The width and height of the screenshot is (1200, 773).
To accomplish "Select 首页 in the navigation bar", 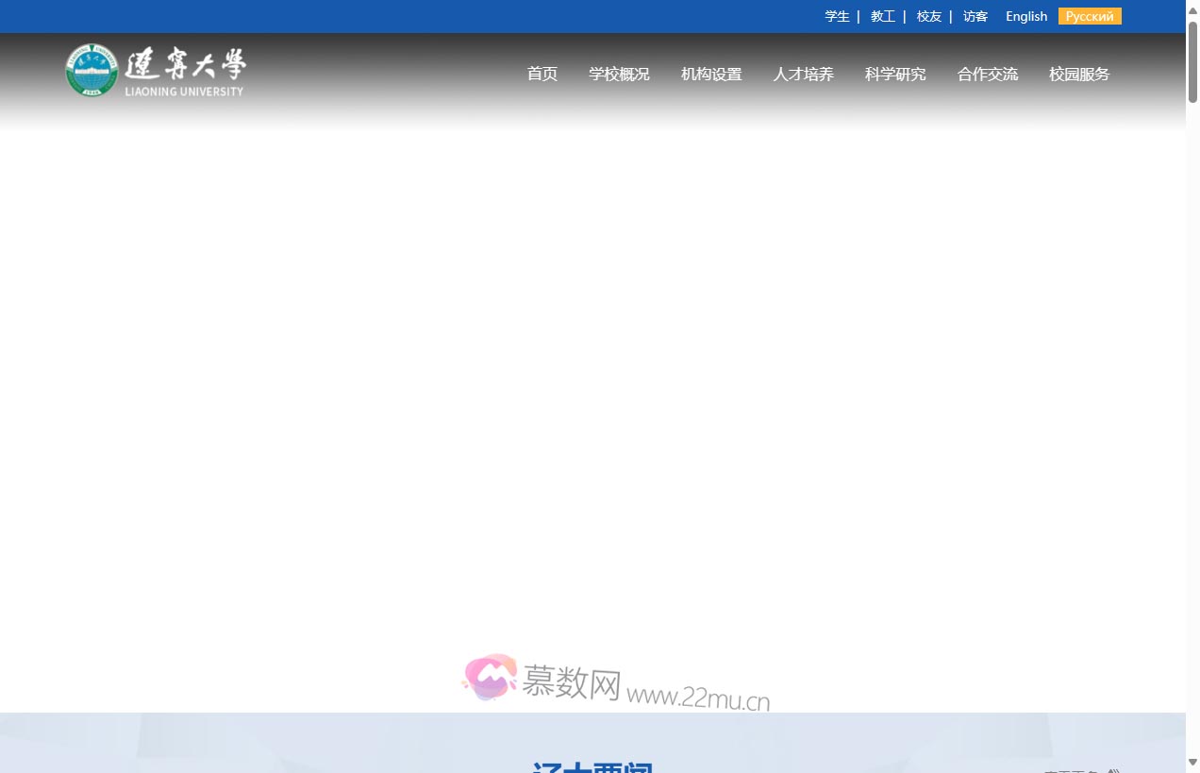I will (542, 74).
